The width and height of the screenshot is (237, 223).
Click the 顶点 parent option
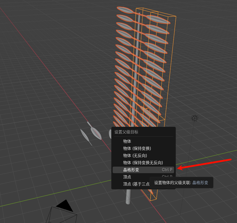pyautogui.click(x=127, y=177)
